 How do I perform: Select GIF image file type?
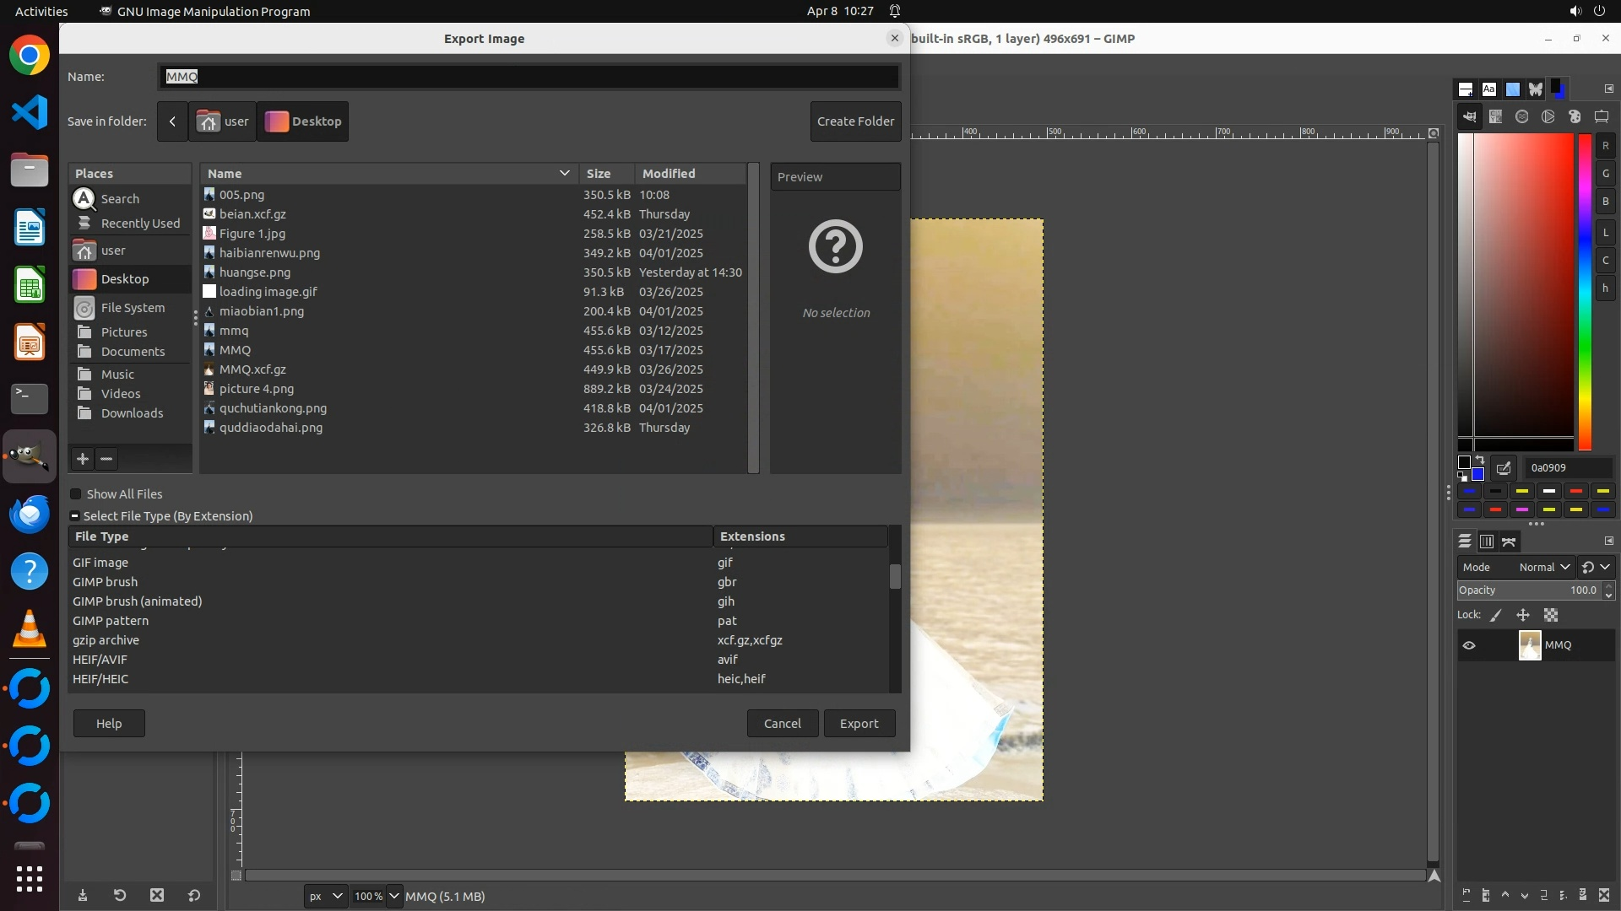(100, 563)
